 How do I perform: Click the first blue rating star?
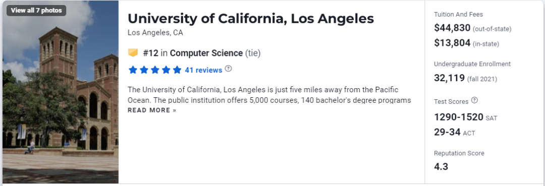133,70
